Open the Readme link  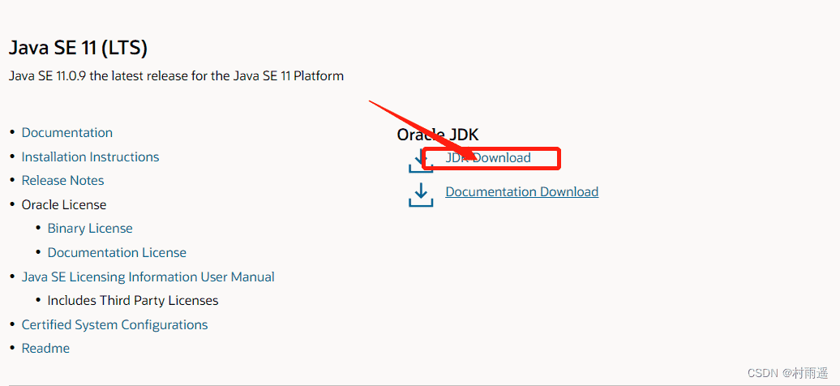[45, 349]
